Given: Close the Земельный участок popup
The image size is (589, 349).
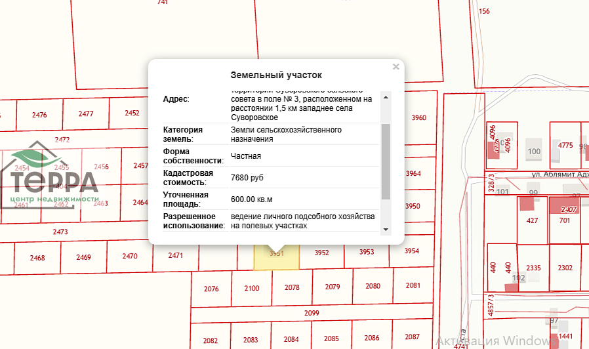Looking at the screenshot, I should click(x=396, y=66).
